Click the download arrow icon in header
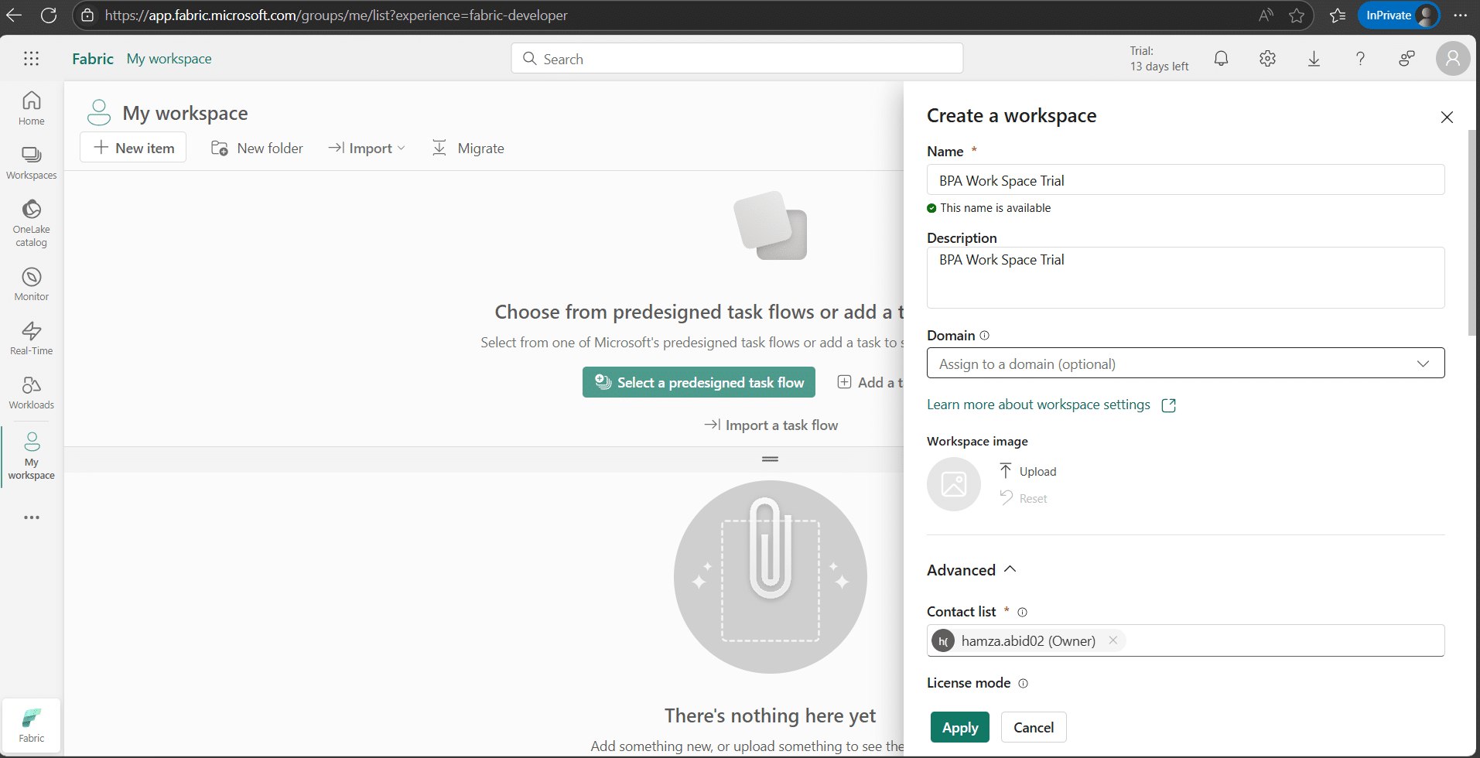 tap(1314, 59)
